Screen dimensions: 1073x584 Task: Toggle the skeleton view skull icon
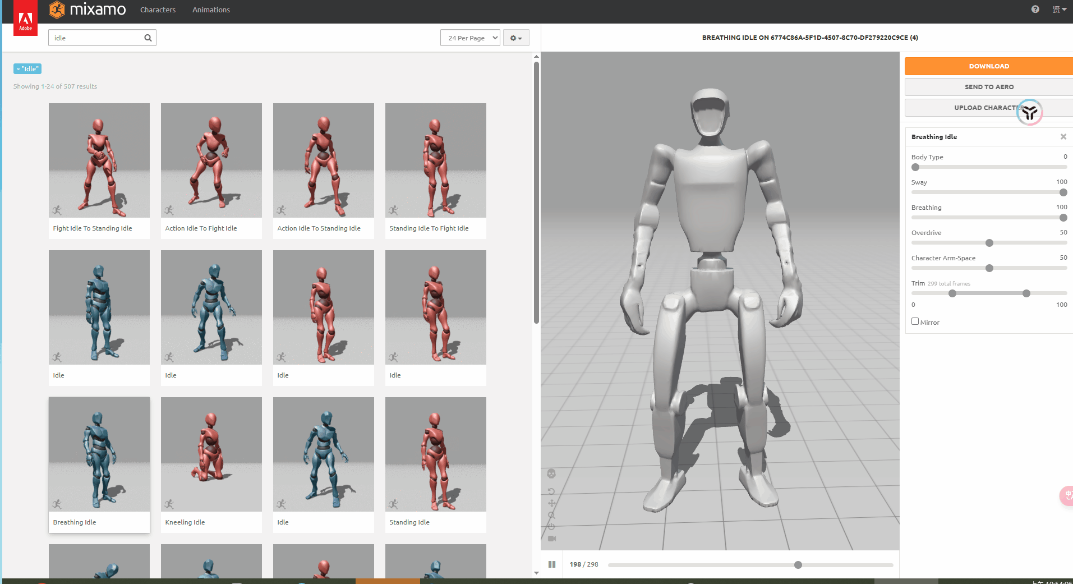click(x=551, y=474)
